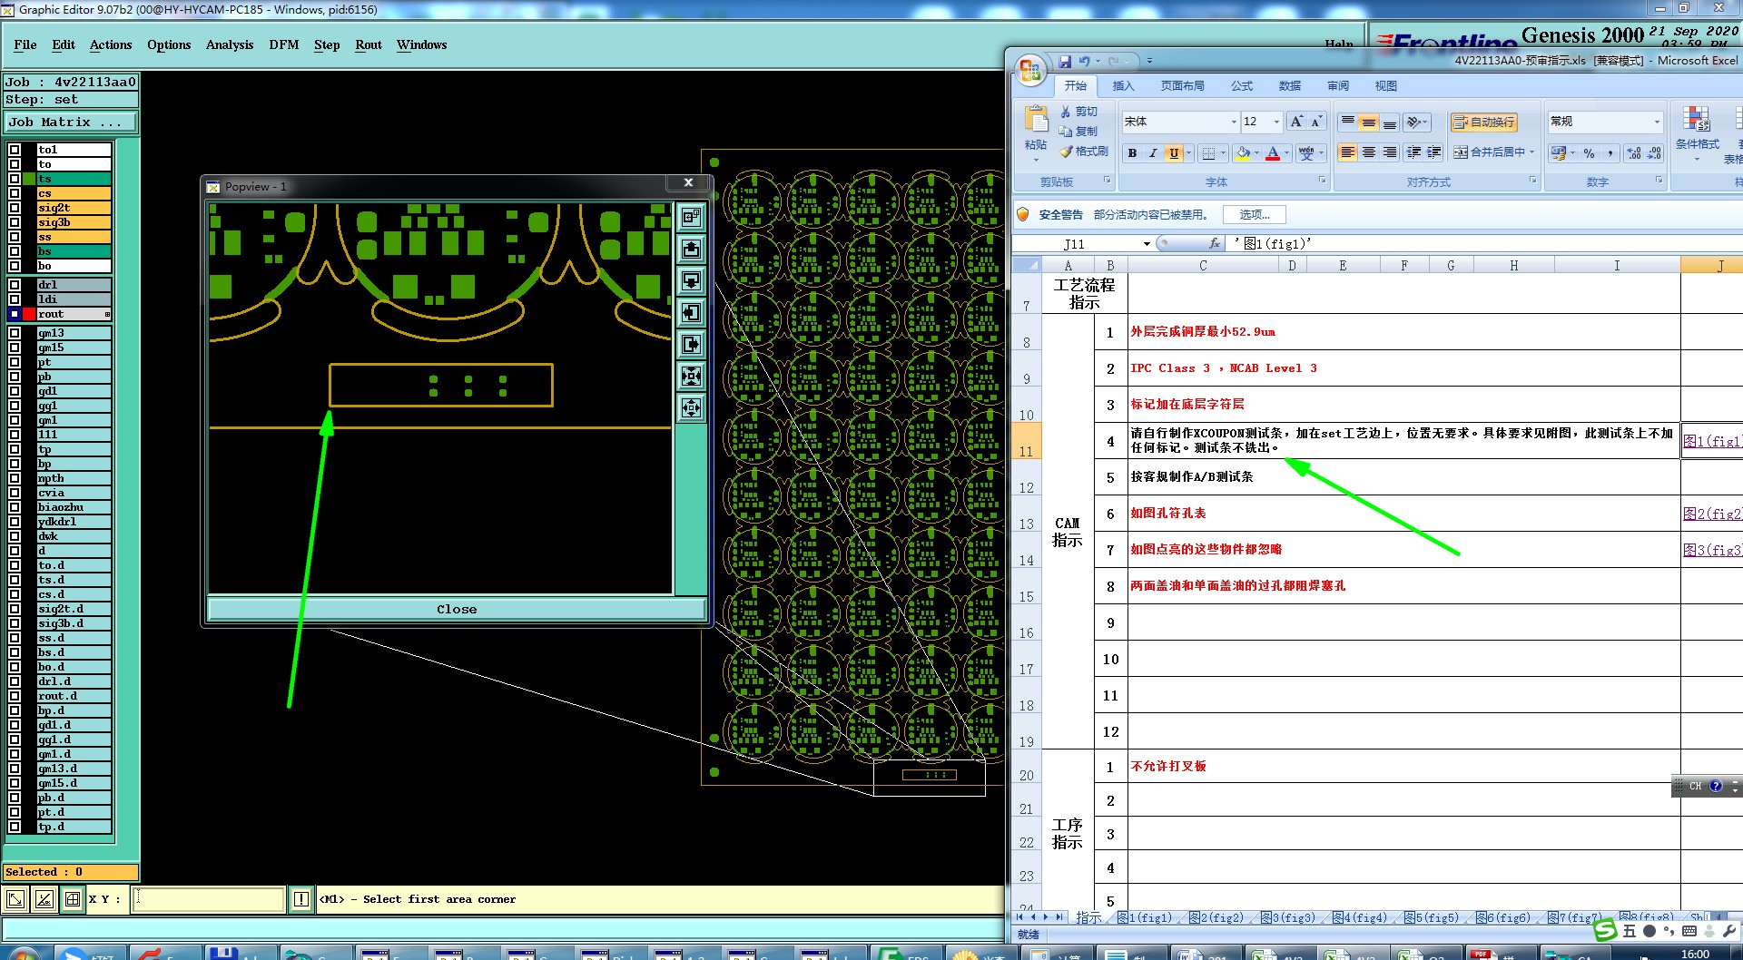
Task: Toggle bold formatting in Excel
Action: click(1132, 153)
